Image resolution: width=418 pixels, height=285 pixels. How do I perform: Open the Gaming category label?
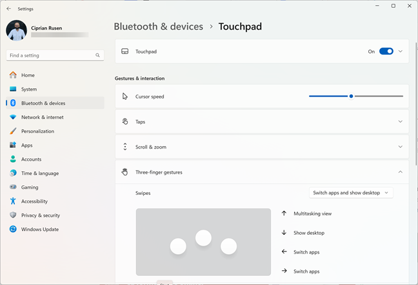pyautogui.click(x=30, y=187)
